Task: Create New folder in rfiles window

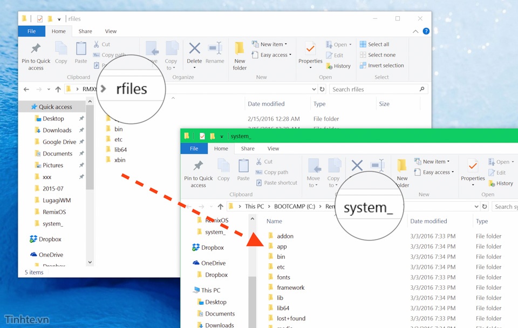Action: point(240,56)
